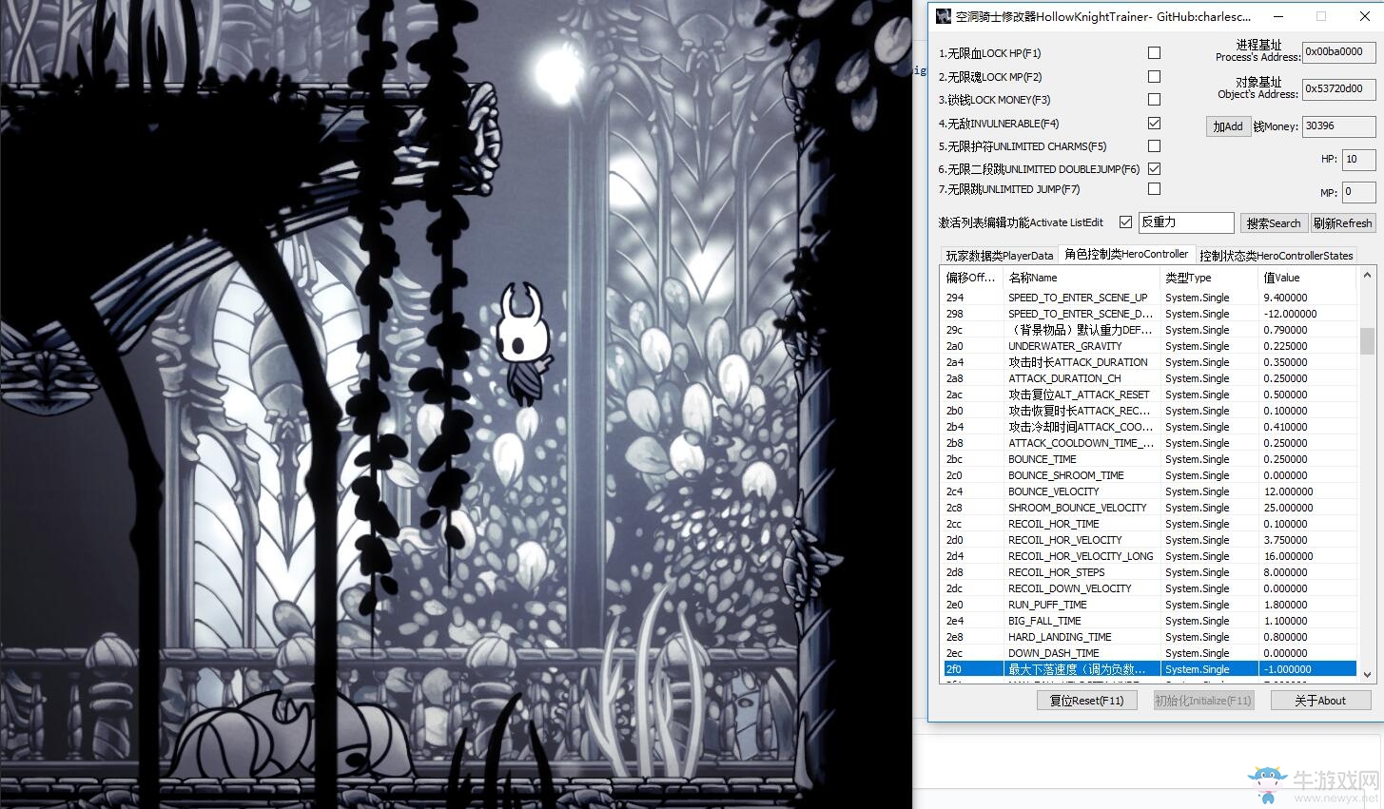Select the UNDERWATER_GRAVITY row

point(1149,346)
